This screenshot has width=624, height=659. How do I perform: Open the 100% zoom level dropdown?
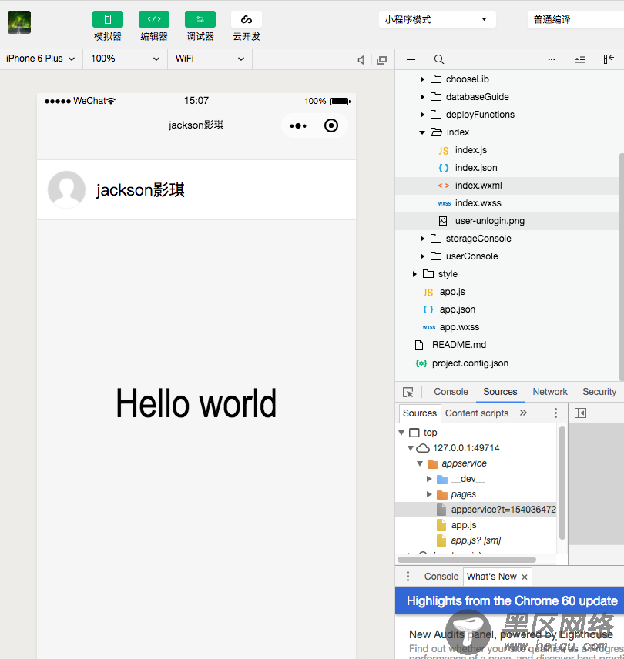tap(126, 59)
